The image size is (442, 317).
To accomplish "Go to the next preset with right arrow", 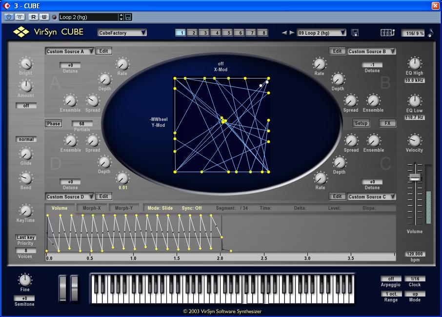I will (292, 33).
